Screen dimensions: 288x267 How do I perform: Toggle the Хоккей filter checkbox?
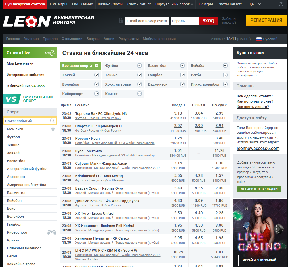coord(96,75)
